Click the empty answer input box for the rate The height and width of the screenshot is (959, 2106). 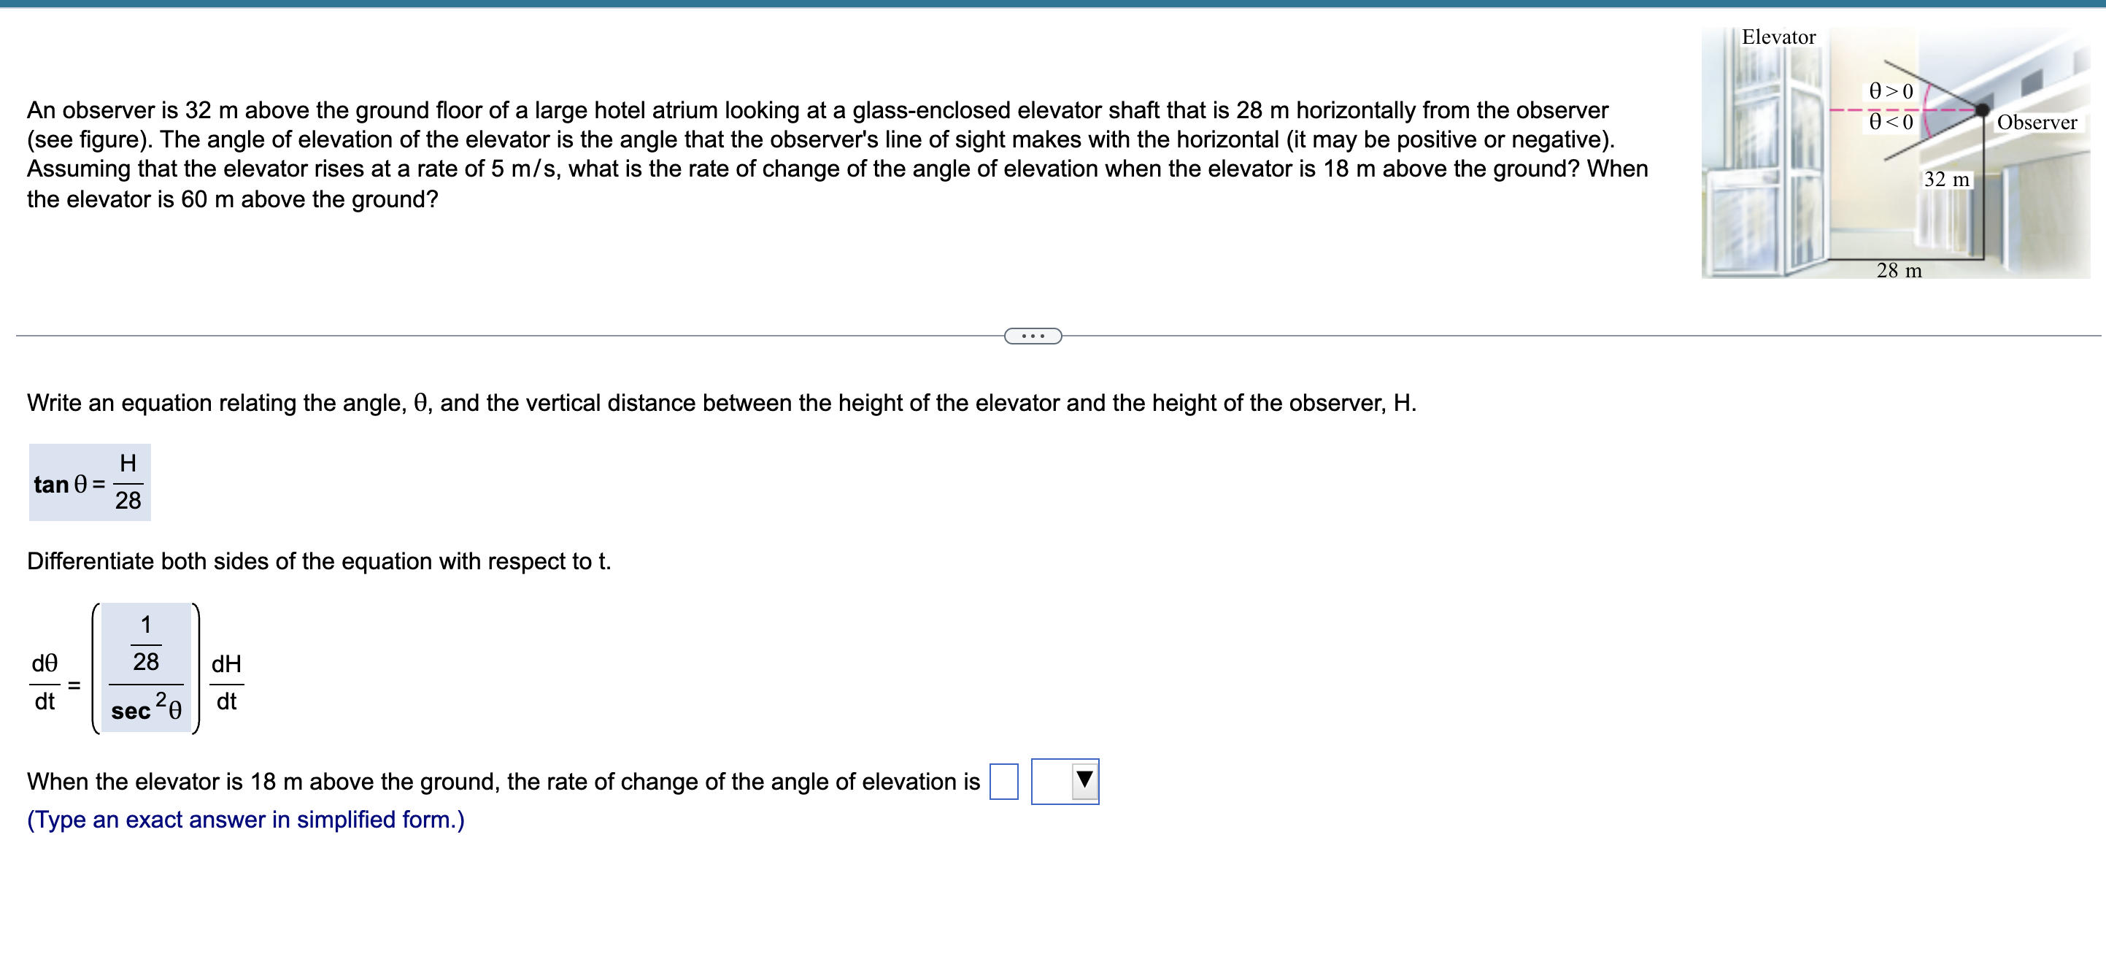(x=1003, y=781)
